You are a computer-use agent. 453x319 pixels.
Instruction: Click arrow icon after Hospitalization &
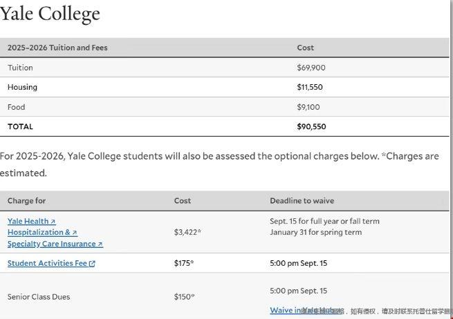pyautogui.click(x=75, y=233)
